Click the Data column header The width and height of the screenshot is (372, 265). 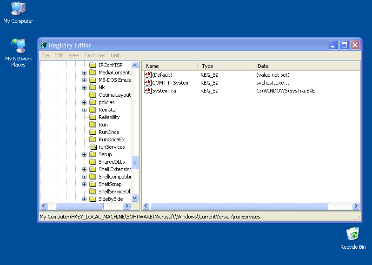click(x=306, y=66)
